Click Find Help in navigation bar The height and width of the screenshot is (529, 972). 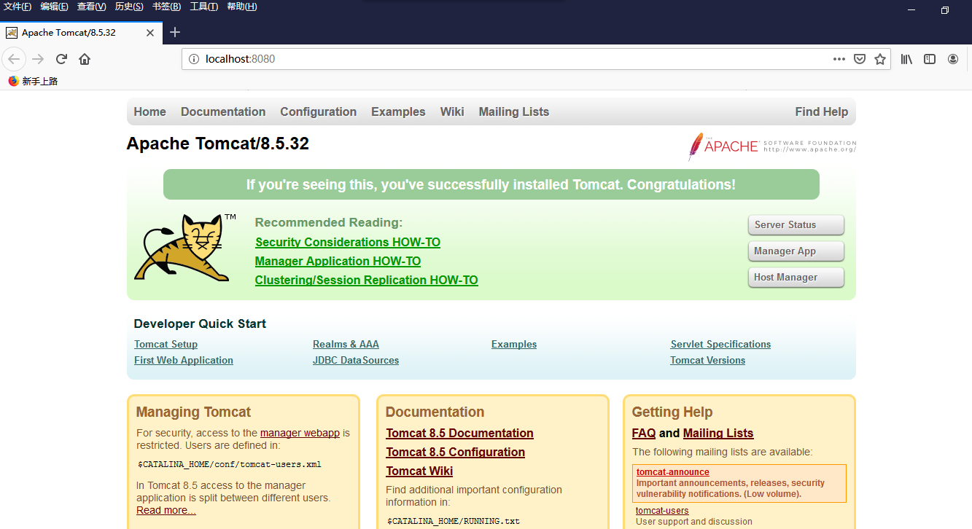tap(822, 111)
